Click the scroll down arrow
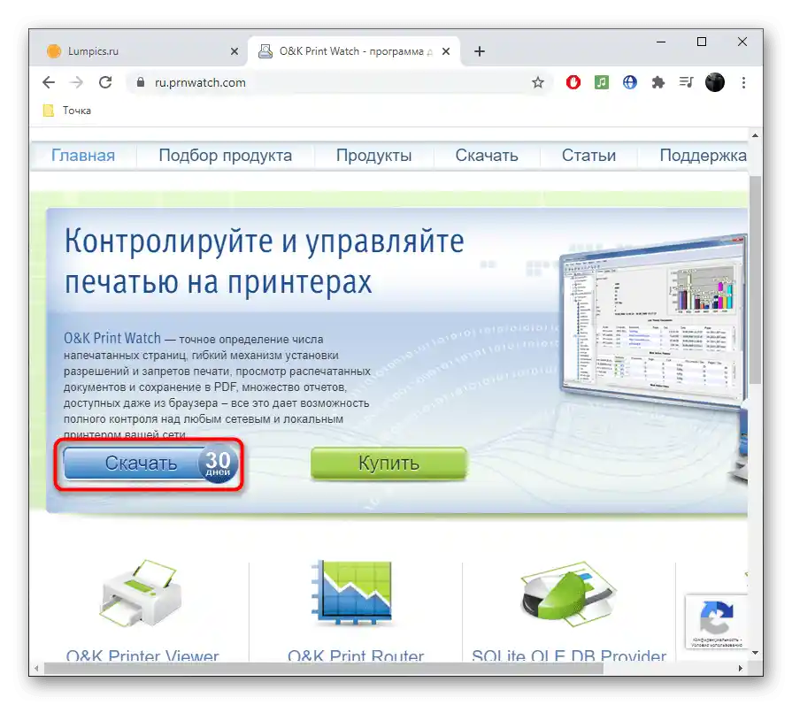792x705 pixels. click(x=755, y=653)
